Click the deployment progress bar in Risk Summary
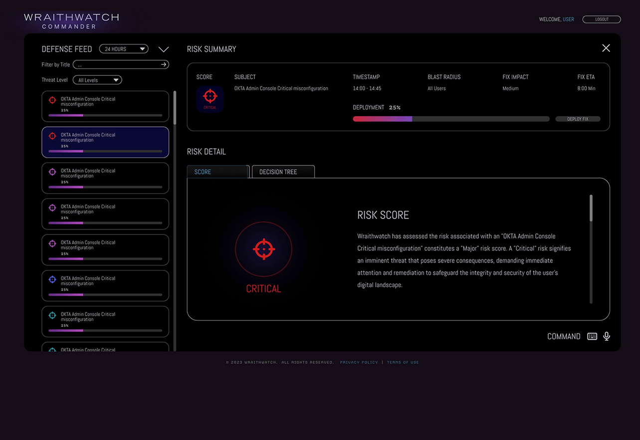 tap(450, 119)
